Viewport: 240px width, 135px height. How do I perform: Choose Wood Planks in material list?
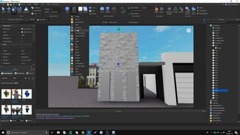point(79,22)
